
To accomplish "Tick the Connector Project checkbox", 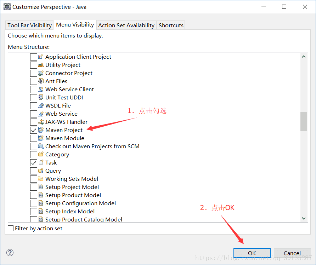I will click(34, 73).
